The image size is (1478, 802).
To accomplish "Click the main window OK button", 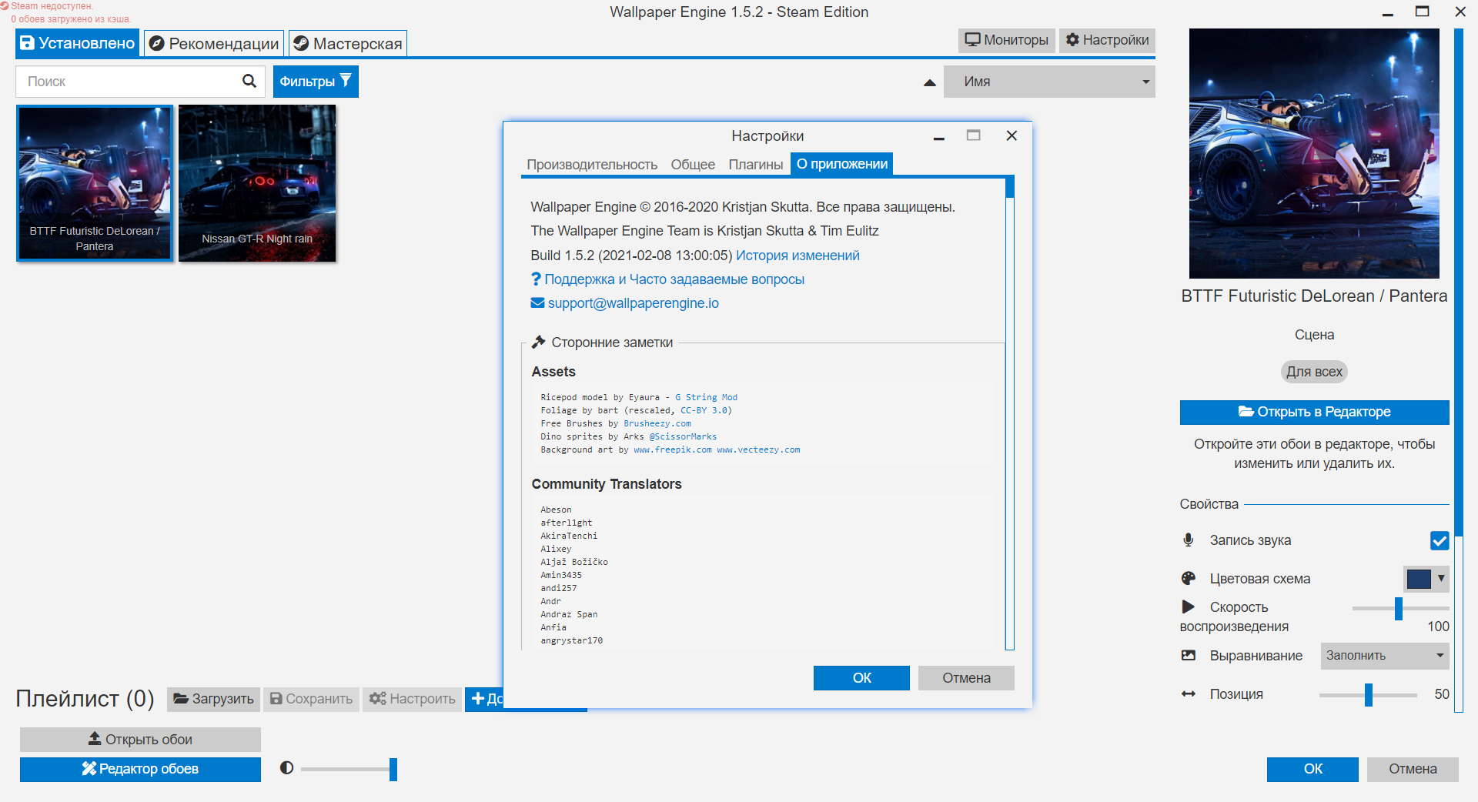I will pyautogui.click(x=1312, y=769).
